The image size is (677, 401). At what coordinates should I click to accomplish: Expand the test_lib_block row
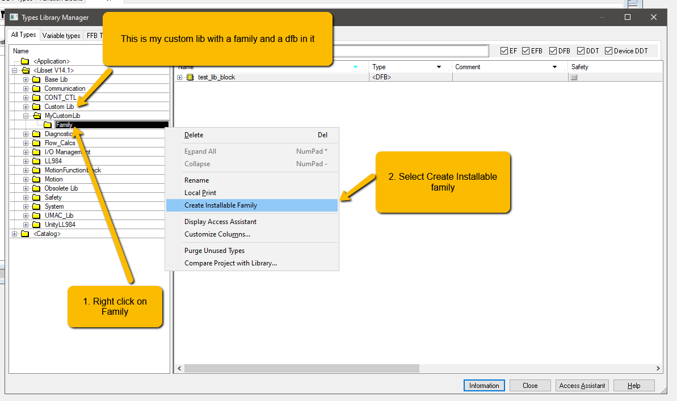180,77
